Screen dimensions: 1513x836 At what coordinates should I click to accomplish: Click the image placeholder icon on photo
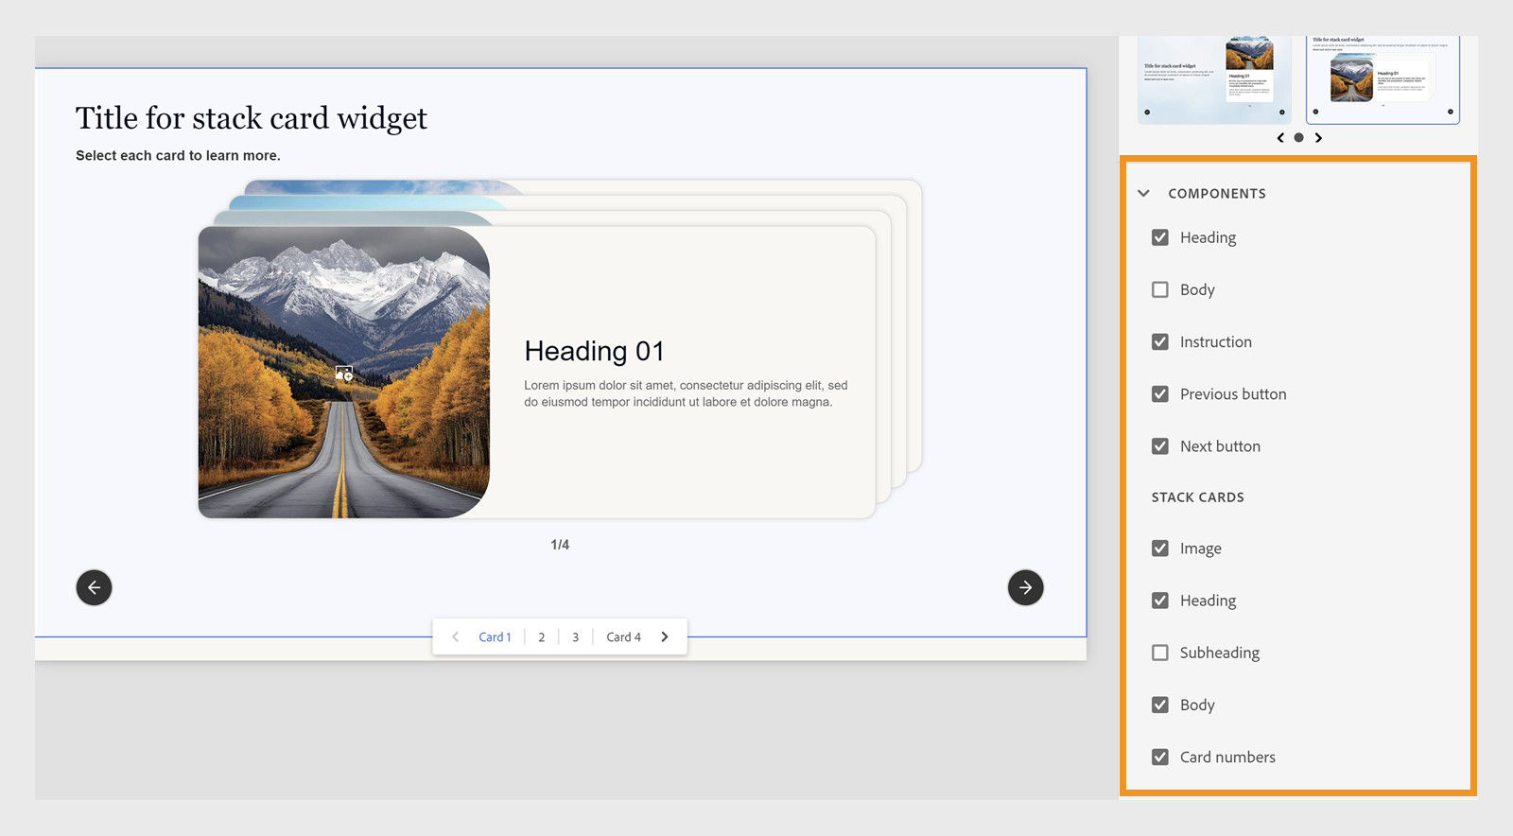344,374
